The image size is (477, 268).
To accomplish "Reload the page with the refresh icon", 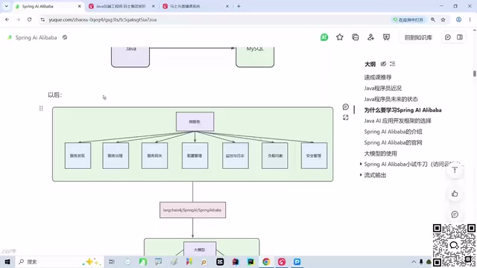I will 29,19.
